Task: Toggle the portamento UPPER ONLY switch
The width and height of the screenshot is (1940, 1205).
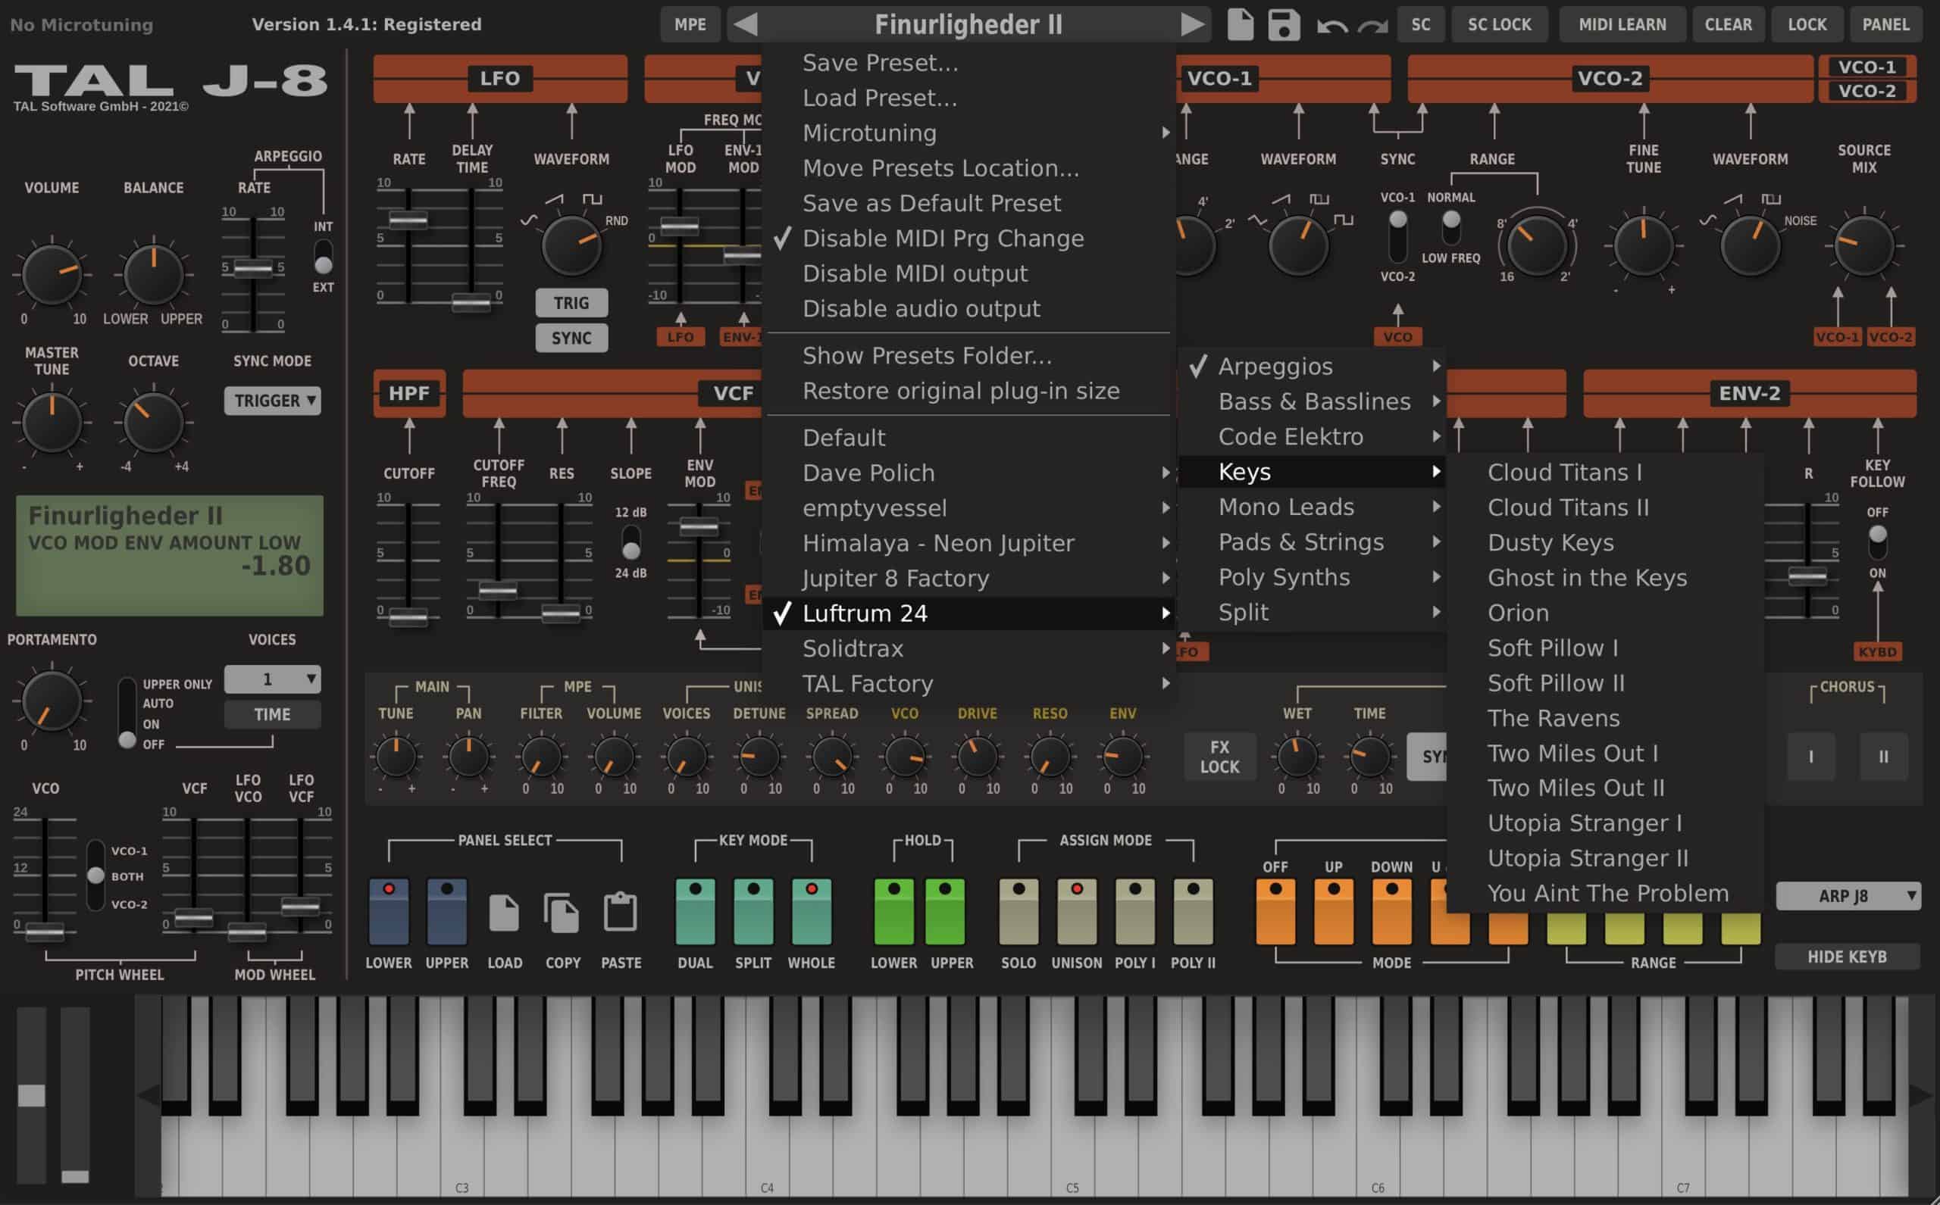Action: click(x=127, y=713)
